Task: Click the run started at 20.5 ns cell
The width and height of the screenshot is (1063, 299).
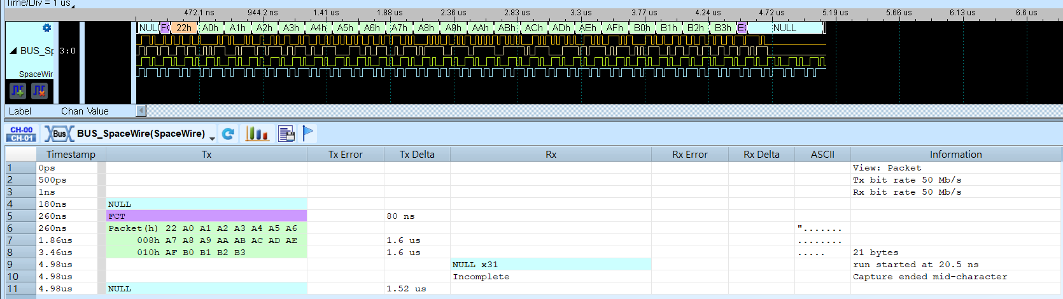Action: point(955,265)
